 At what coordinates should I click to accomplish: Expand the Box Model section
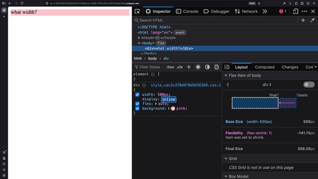point(226,177)
